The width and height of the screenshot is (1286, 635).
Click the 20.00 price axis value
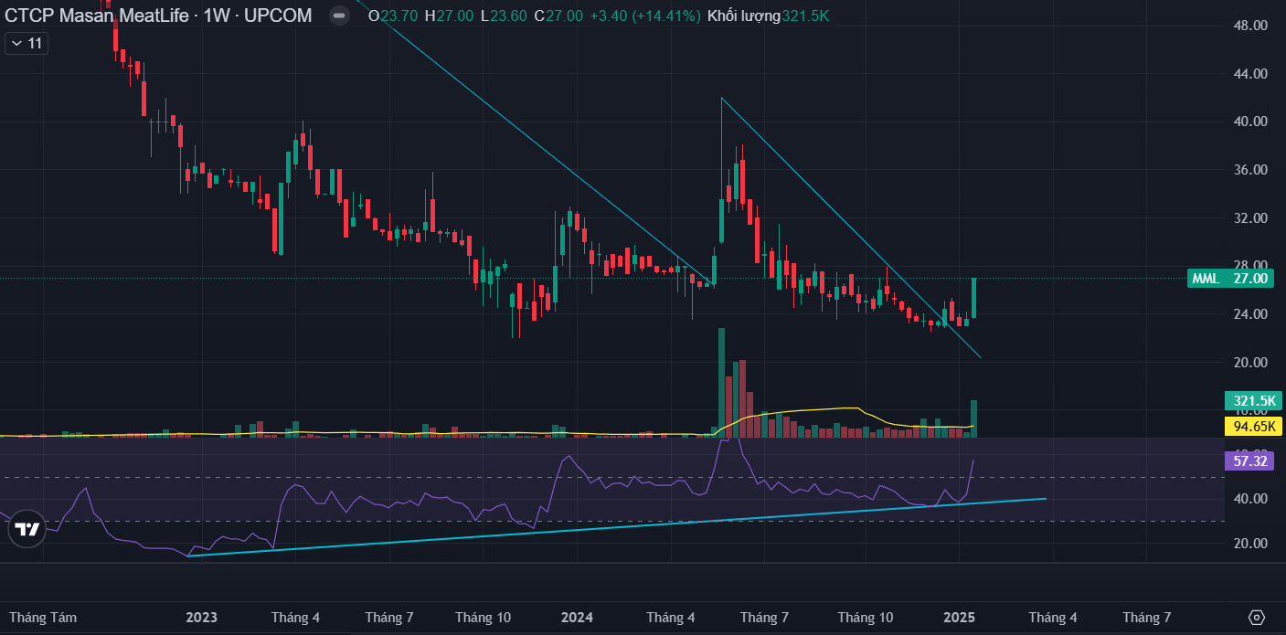coord(1249,363)
